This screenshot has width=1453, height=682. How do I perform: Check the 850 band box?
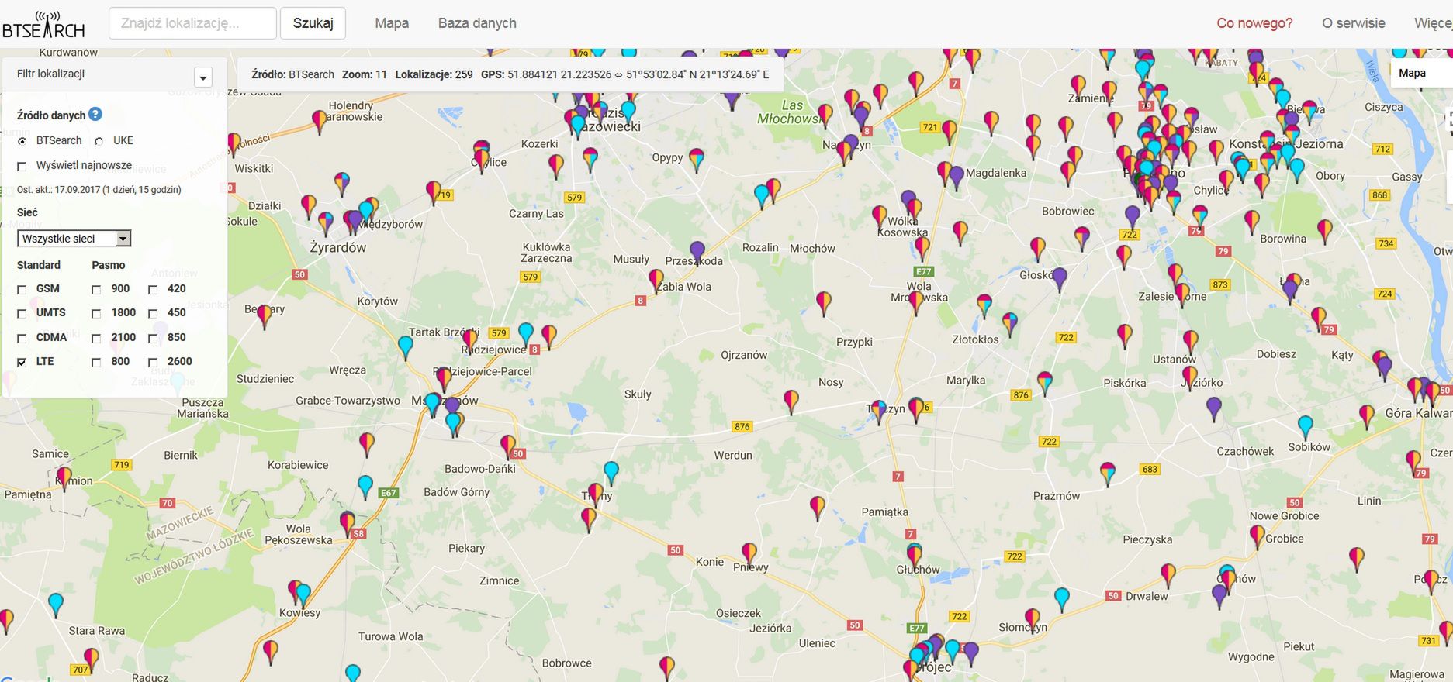coord(153,338)
